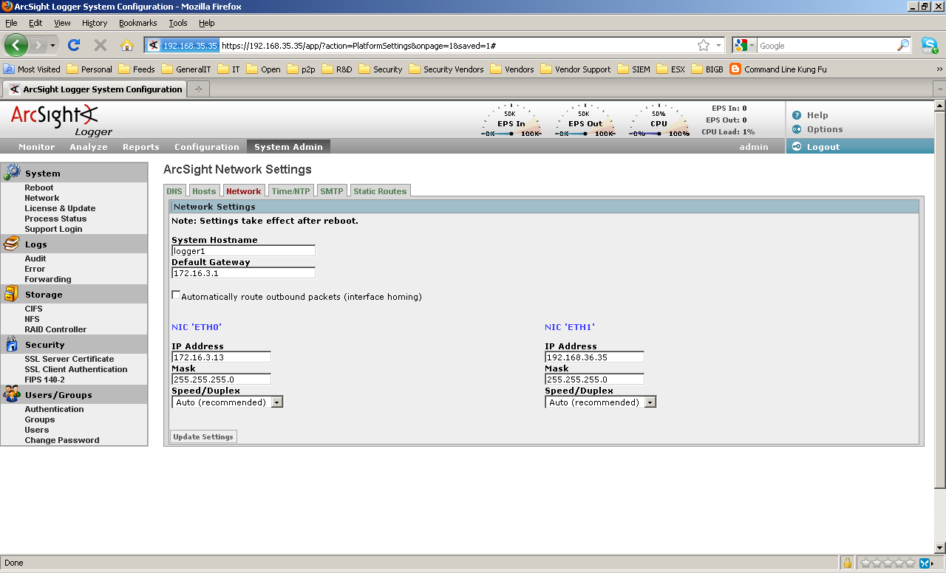Click the site identity icon in address bar
The image size is (946, 573).
(182, 45)
